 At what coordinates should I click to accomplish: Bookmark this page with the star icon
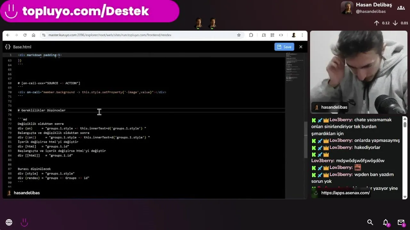click(239, 35)
